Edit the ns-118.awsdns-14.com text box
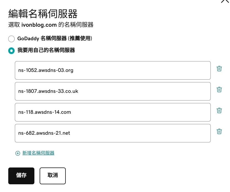230x192 pixels. coord(113,112)
